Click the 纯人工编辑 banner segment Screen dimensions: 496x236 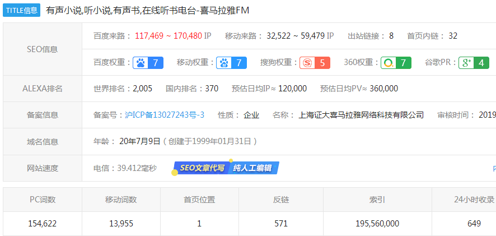254,168
